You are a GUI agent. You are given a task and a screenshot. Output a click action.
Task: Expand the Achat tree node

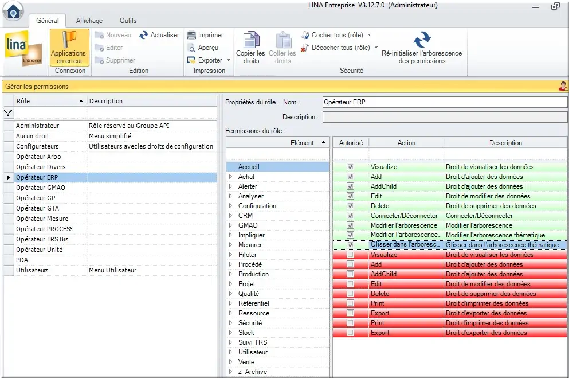[x=230, y=177]
